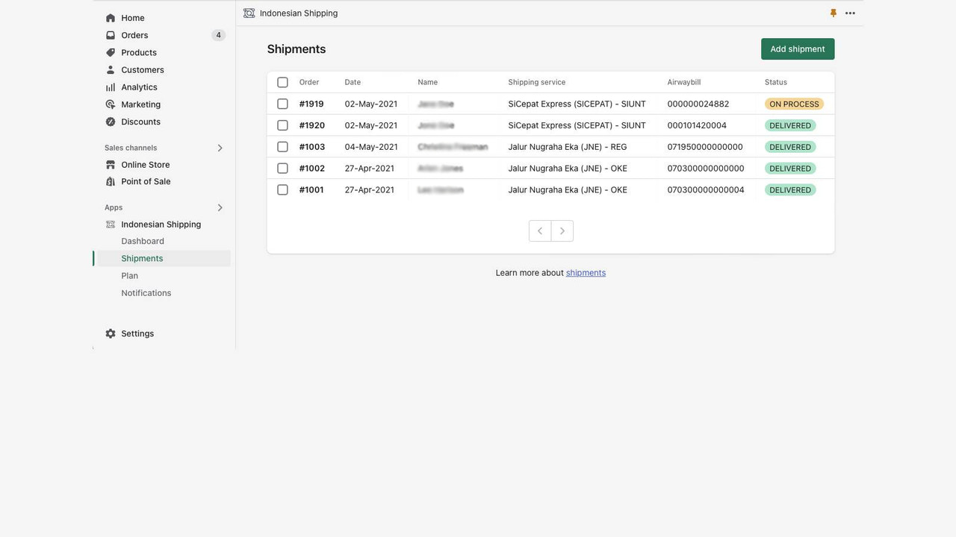Open Analytics via its bar chart icon
The height and width of the screenshot is (537, 956).
click(110, 87)
